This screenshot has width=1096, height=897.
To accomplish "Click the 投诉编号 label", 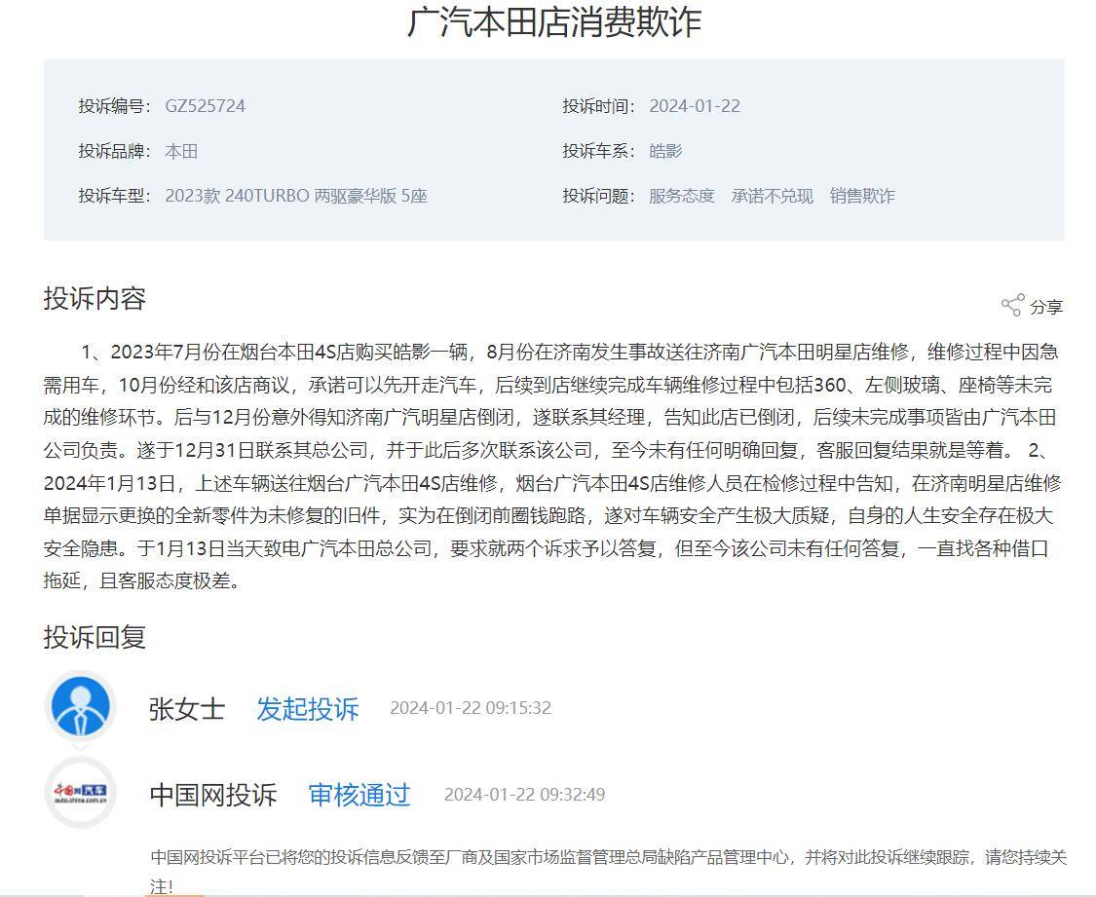I will (x=115, y=106).
